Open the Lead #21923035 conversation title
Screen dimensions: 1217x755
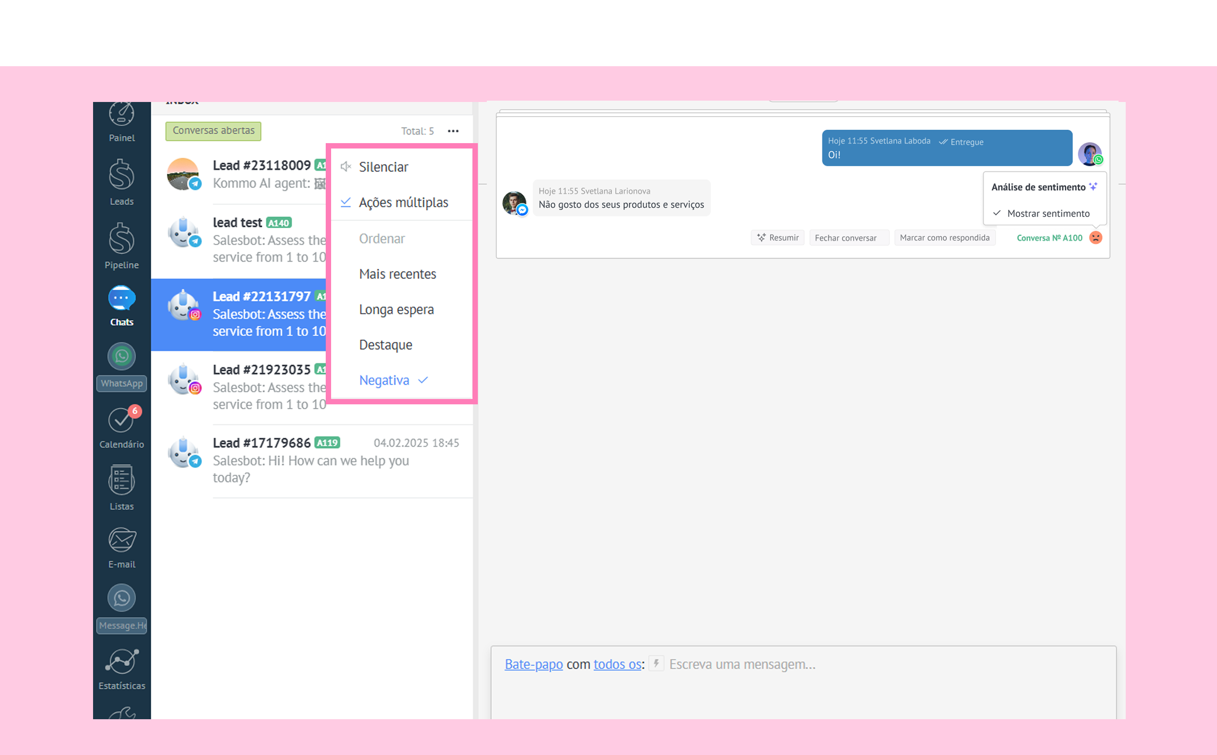(x=261, y=369)
